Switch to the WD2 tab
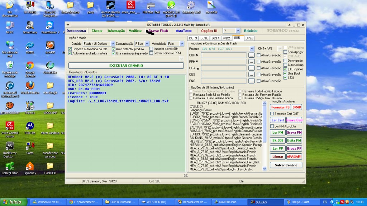The height and width of the screenshot is (206, 367). [x=227, y=38]
